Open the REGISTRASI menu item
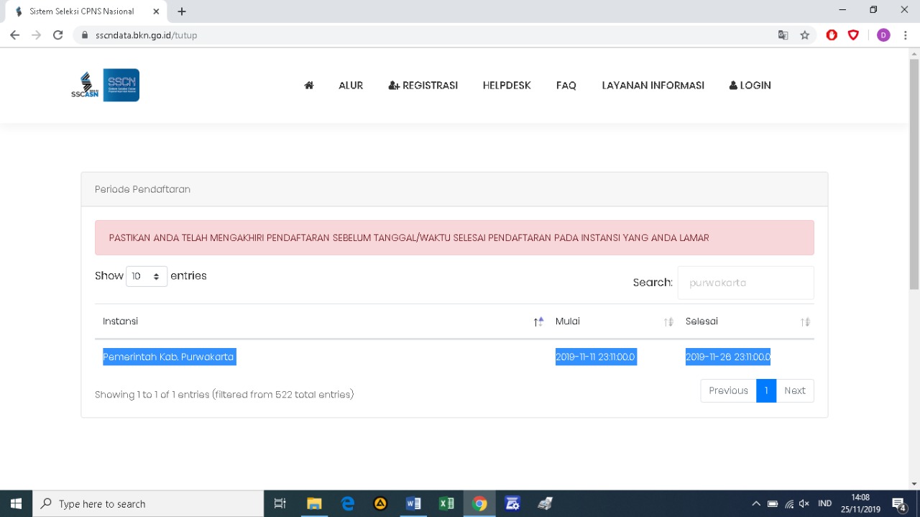 [x=423, y=85]
